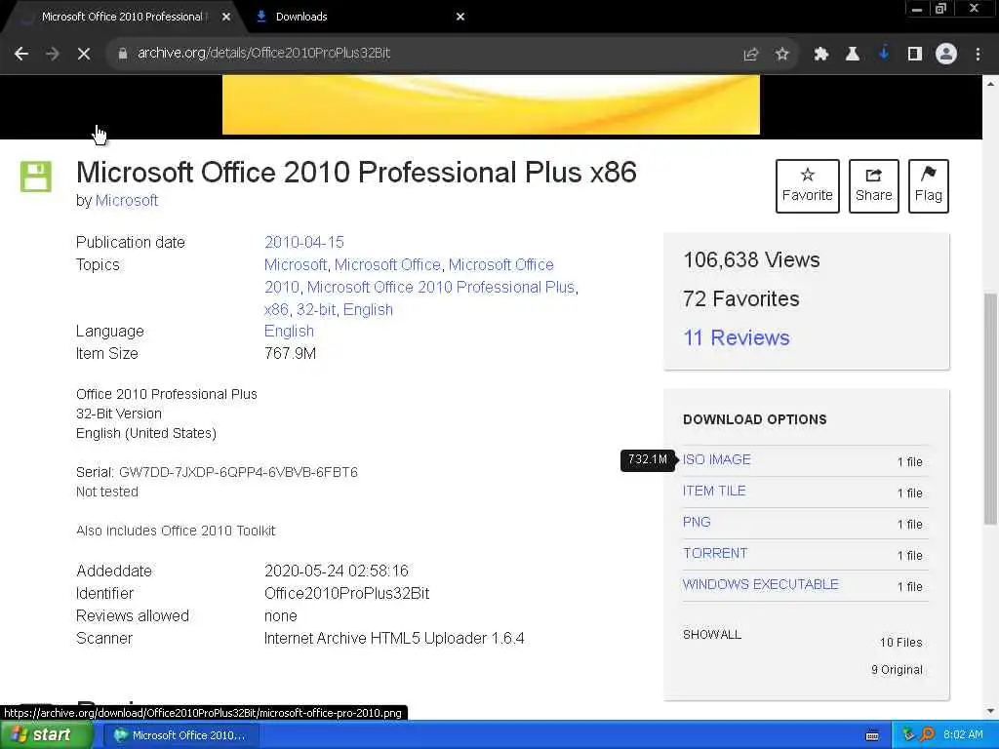The image size is (999, 749).
Task: Select the Microsoft Office 2010 Professional tab
Action: 122,18
